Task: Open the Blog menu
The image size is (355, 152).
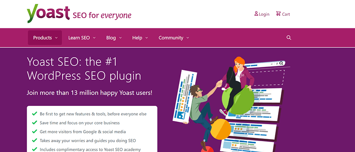Action: click(x=114, y=38)
